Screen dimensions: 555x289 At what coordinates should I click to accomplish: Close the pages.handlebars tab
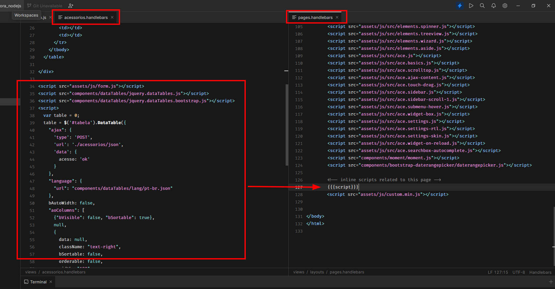(x=337, y=17)
